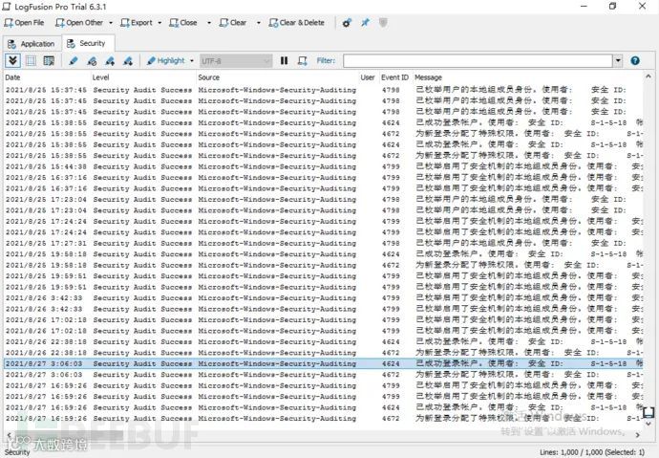Toggle the always-on-top pin icon
The height and width of the screenshot is (458, 659).
click(x=365, y=23)
